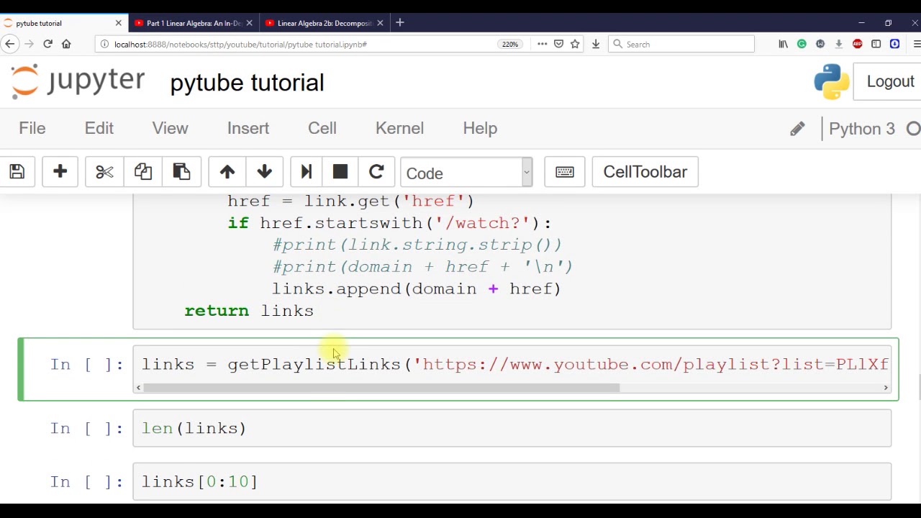Move selected cell down with arrow
Image resolution: width=921 pixels, height=518 pixels.
point(264,172)
